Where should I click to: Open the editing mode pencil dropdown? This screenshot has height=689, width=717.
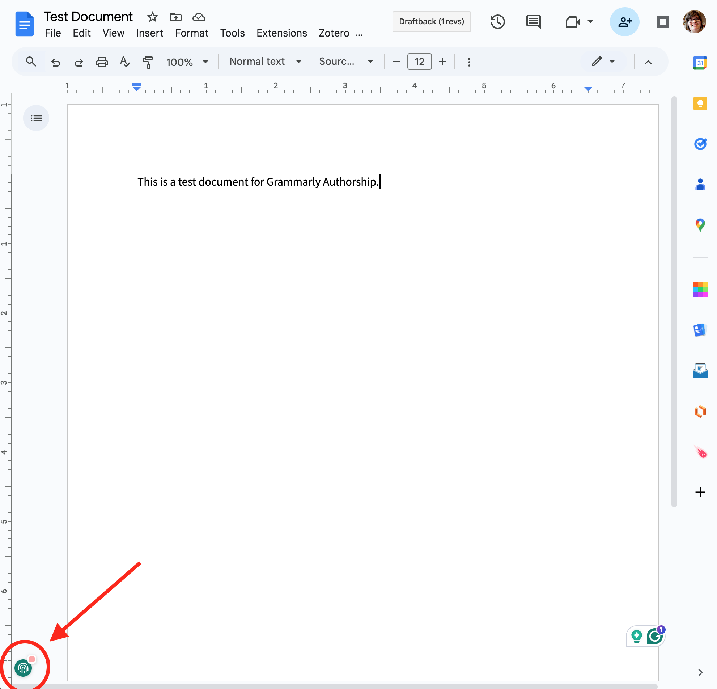pos(603,62)
